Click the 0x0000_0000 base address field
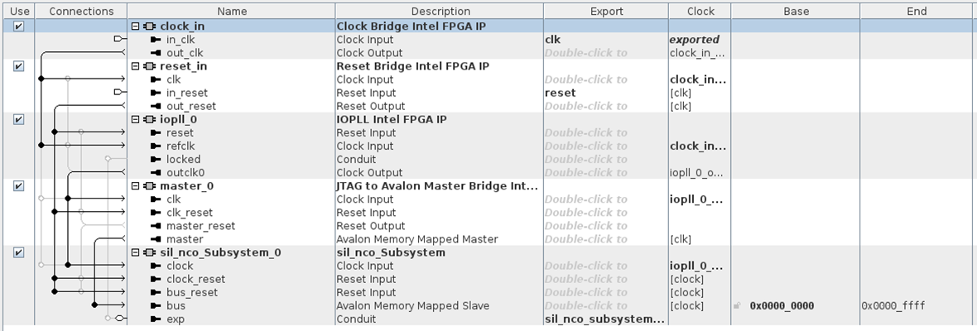This screenshot has height=331, width=977. pyautogui.click(x=780, y=306)
